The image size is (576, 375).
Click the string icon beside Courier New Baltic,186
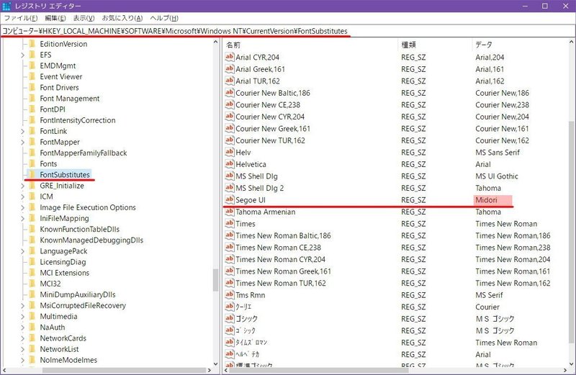pos(230,93)
